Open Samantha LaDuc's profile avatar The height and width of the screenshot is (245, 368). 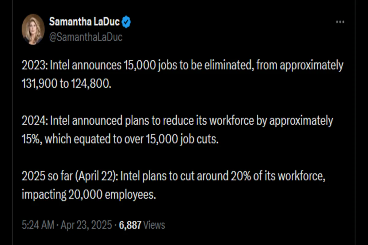tap(33, 29)
